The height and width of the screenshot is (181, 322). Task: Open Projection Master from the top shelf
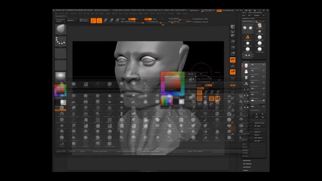tap(60, 21)
